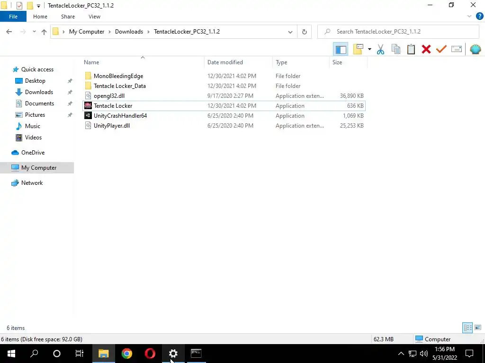This screenshot has width=485, height=363.
Task: Open Cortana circle on the taskbar
Action: click(x=57, y=354)
